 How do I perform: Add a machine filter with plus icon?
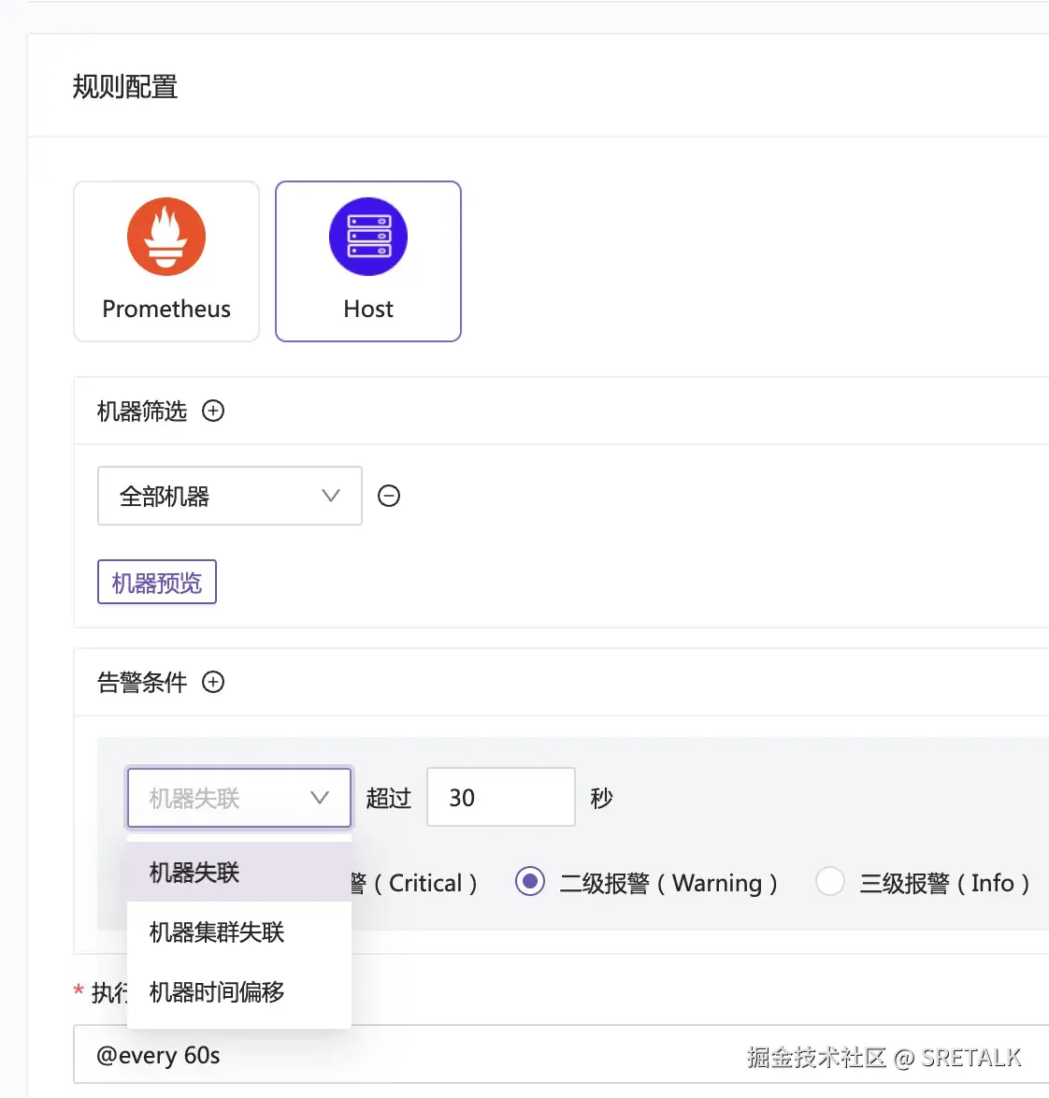(x=213, y=412)
